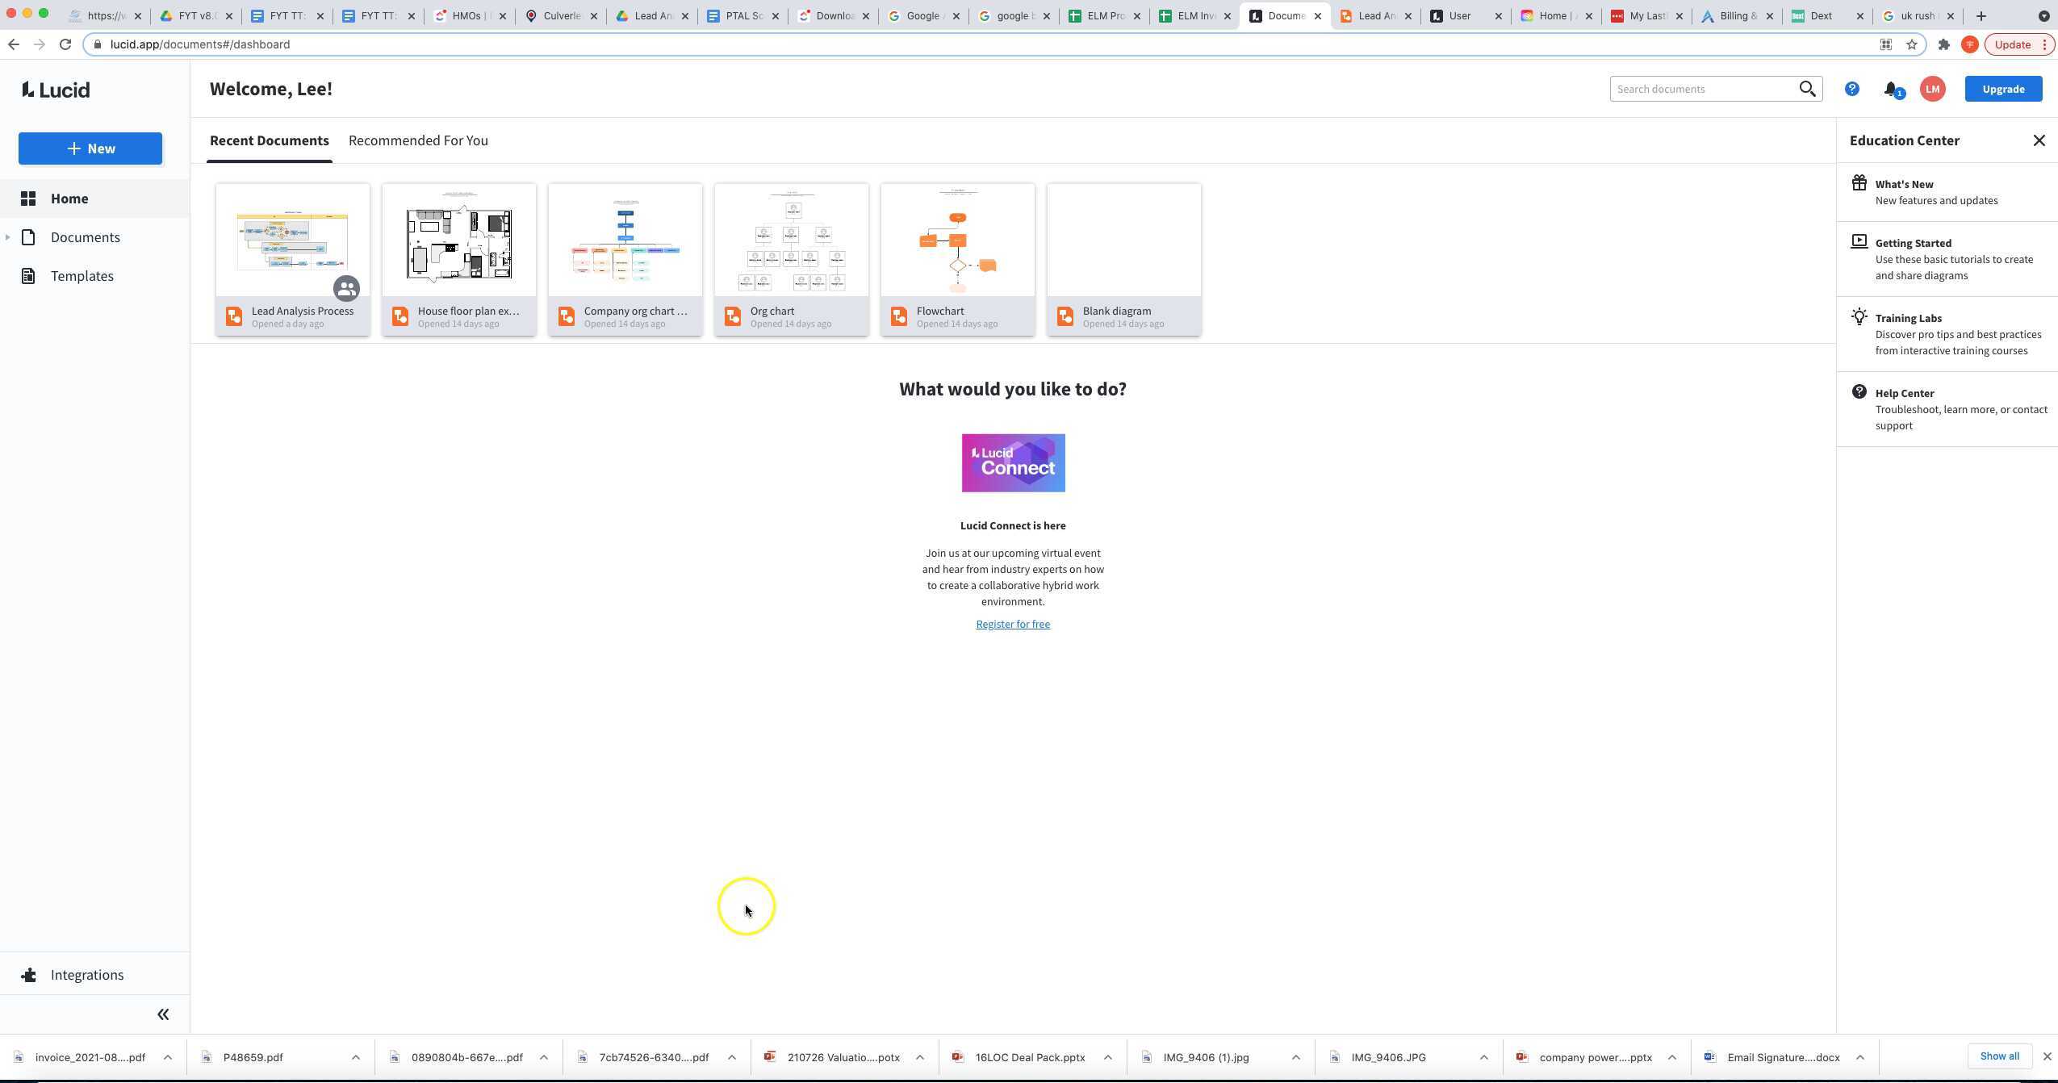This screenshot has height=1083, width=2058.
Task: Expand the Documents section in the sidebar
Action: (x=8, y=236)
